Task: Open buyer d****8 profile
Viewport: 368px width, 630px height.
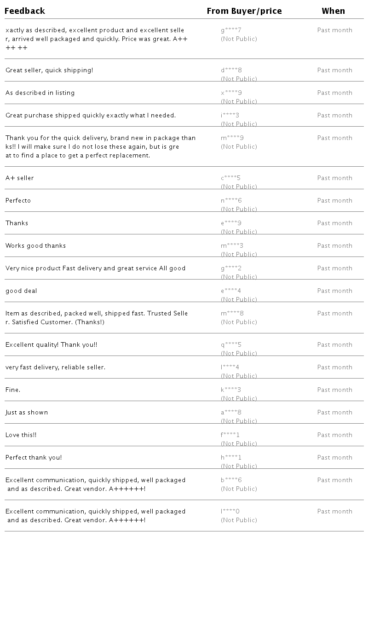Action: pyautogui.click(x=231, y=70)
